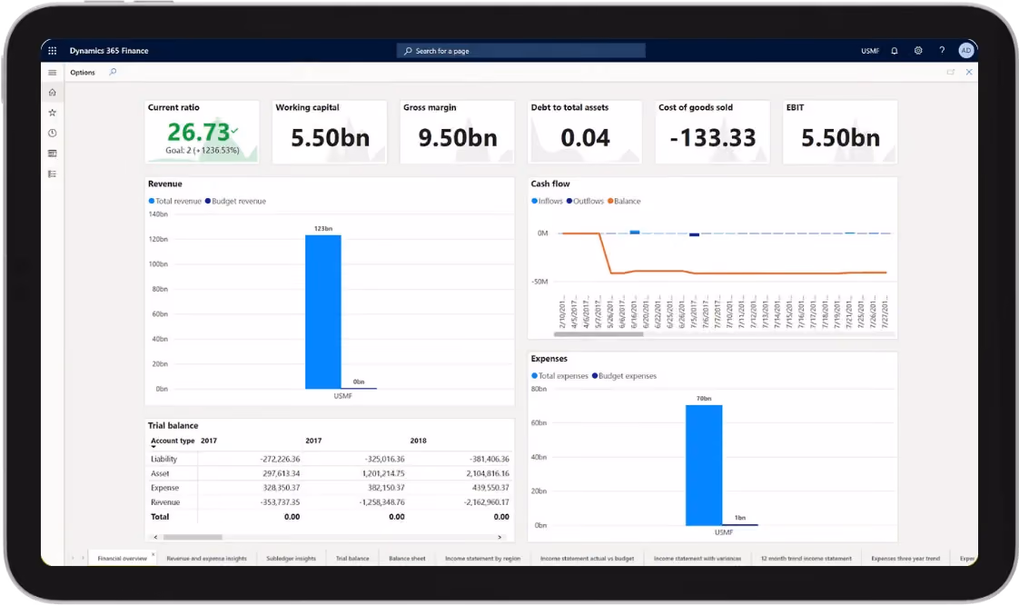Open the app launcher waffle icon
Screen dimensions: 1019x605
tap(52, 51)
